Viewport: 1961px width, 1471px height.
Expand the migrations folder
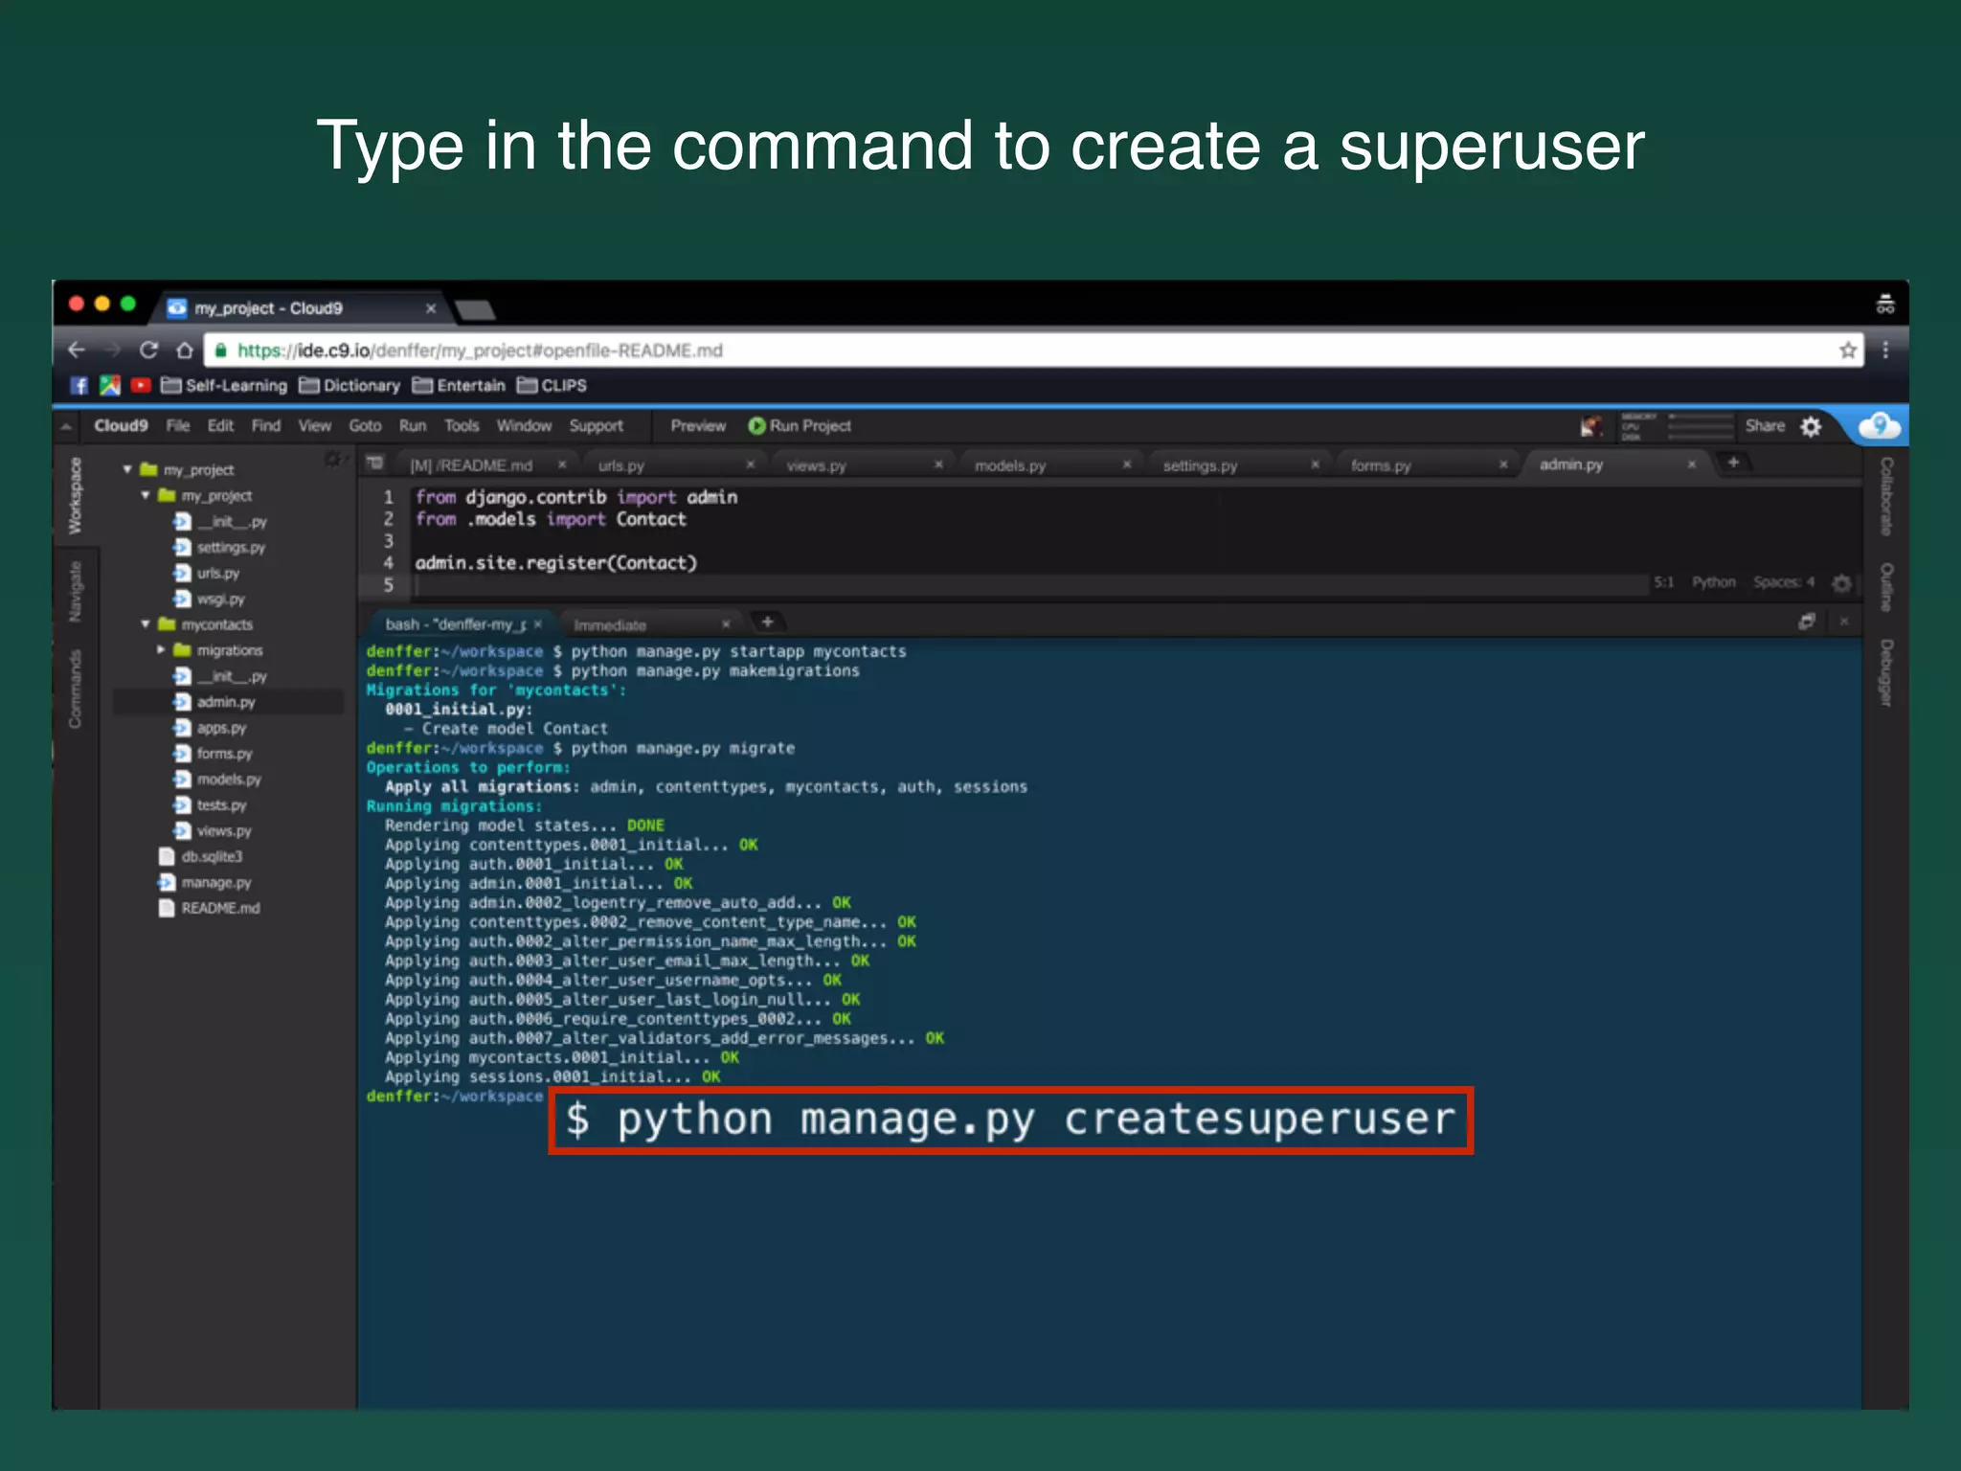pyautogui.click(x=161, y=650)
